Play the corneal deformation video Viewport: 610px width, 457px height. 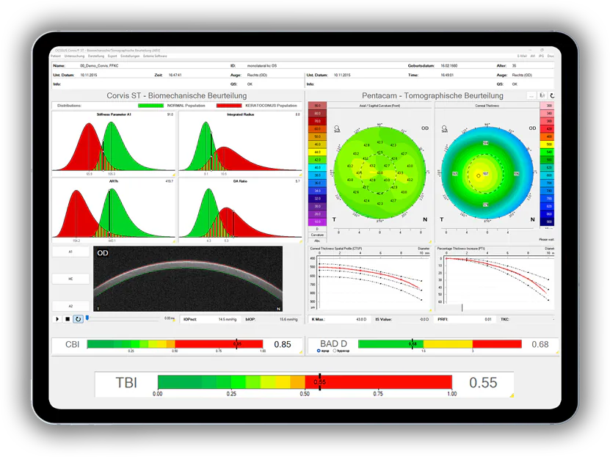pyautogui.click(x=57, y=318)
